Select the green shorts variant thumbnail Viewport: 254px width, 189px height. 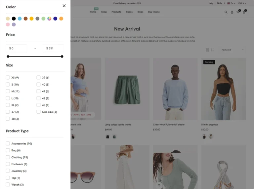tap(114, 137)
